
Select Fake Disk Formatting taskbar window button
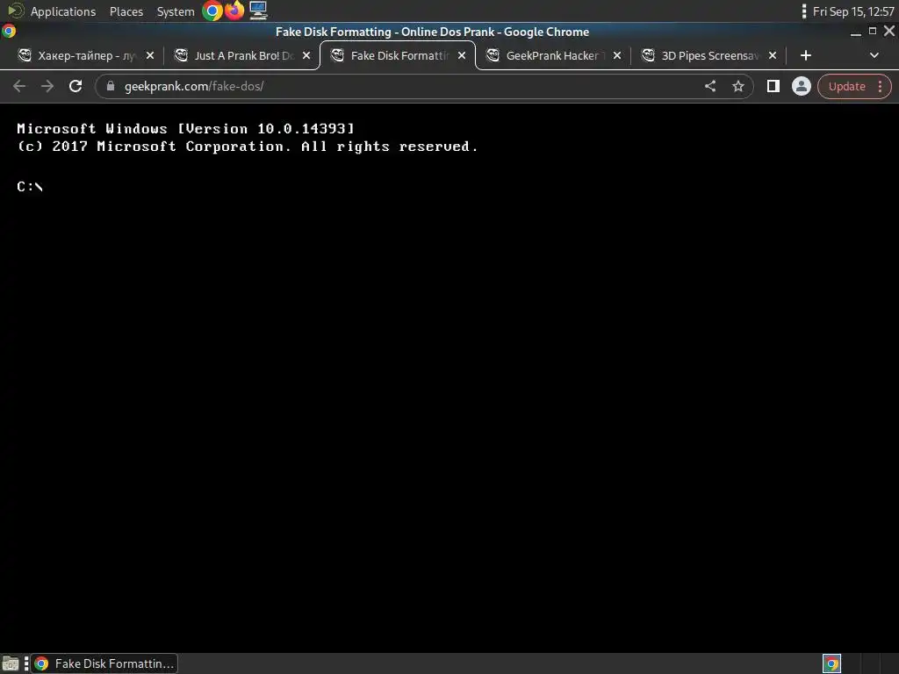tap(104, 663)
